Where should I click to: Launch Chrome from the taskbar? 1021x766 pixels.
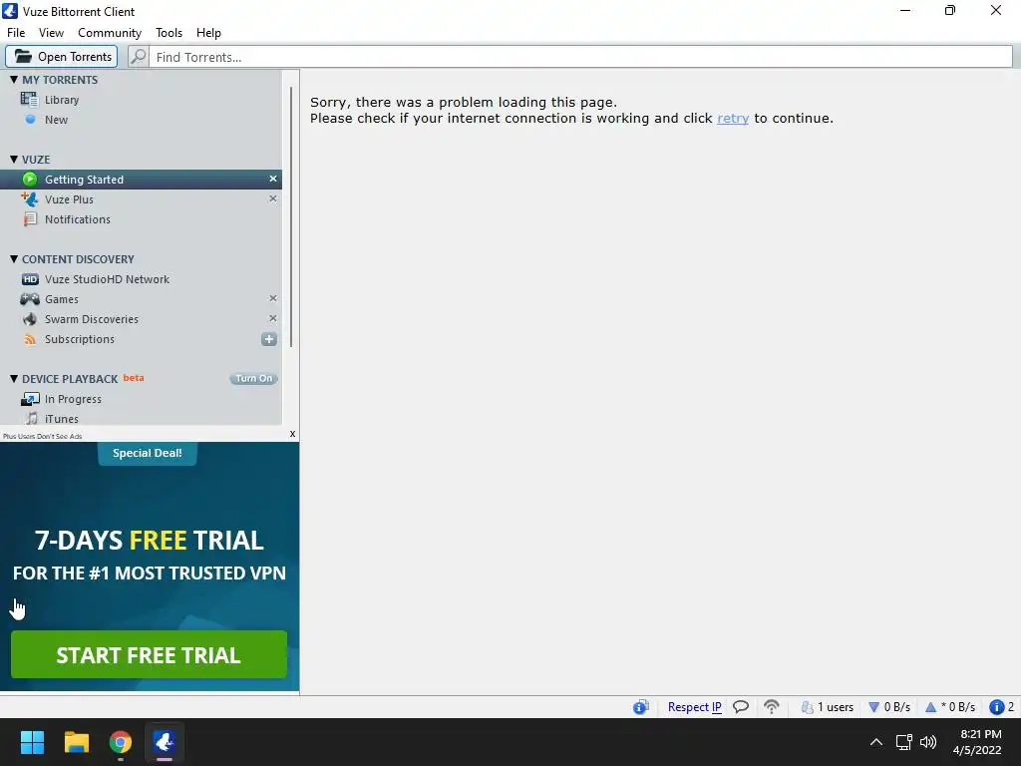(x=121, y=742)
